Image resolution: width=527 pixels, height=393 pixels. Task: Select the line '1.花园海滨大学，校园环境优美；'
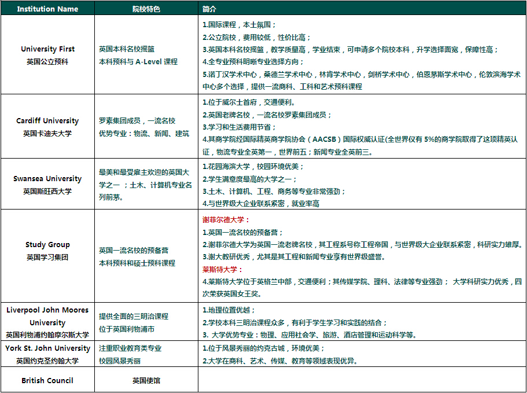coord(253,167)
